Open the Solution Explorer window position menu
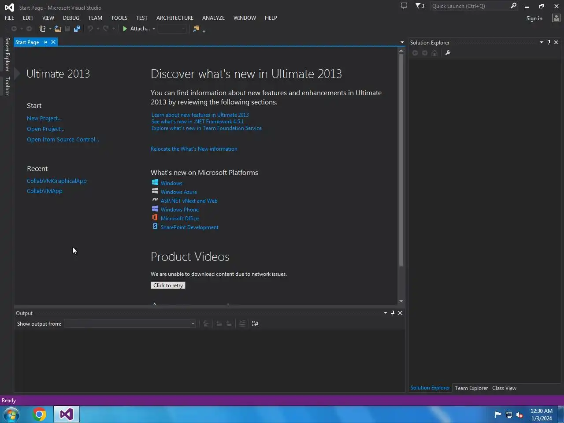The width and height of the screenshot is (564, 423). coord(541,42)
